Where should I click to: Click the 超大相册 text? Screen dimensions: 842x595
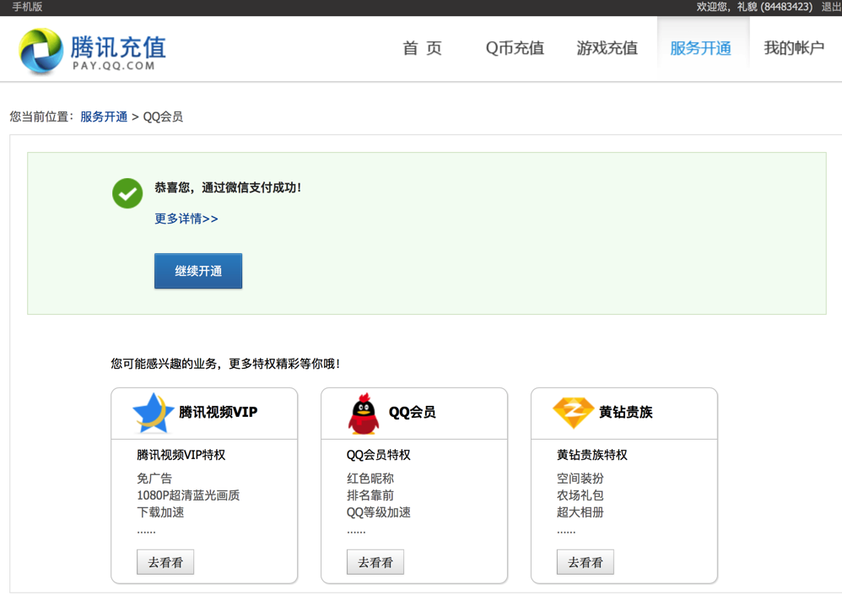pos(580,512)
